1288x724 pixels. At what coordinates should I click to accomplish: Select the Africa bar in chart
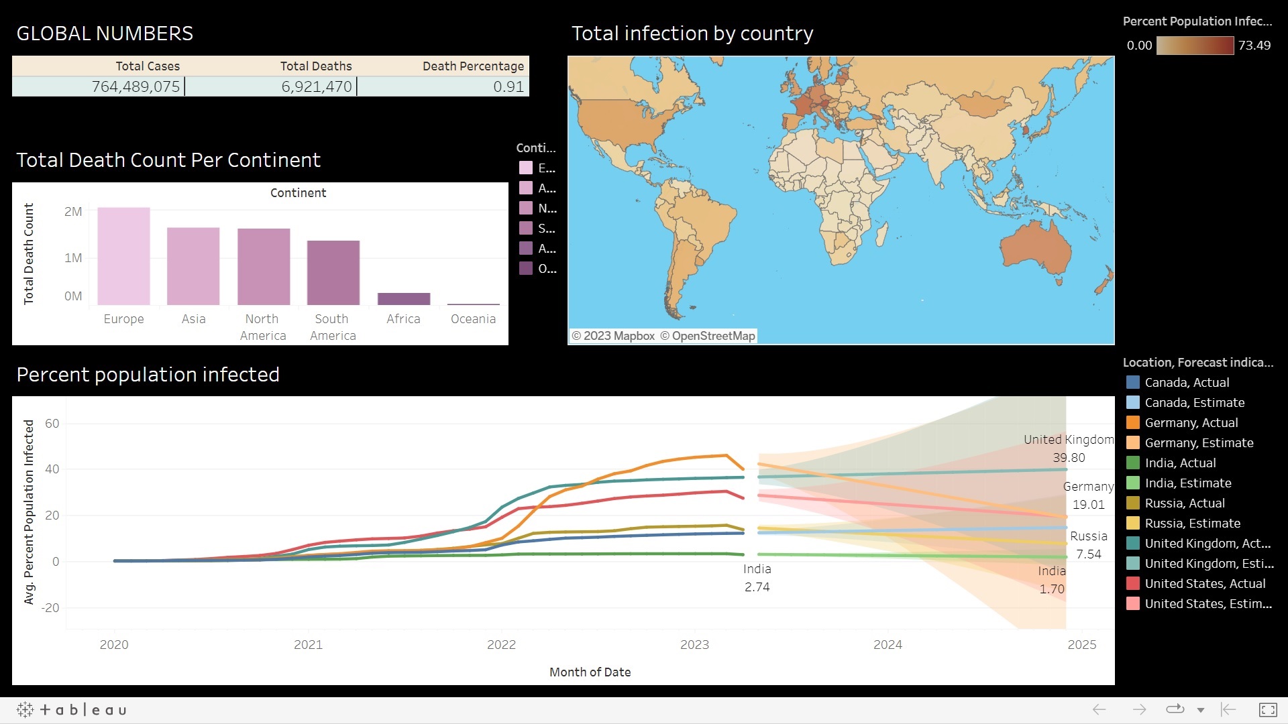[403, 299]
